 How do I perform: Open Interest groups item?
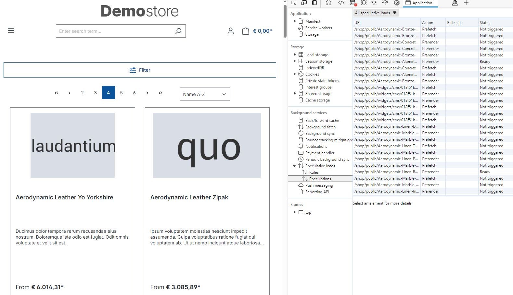click(318, 87)
